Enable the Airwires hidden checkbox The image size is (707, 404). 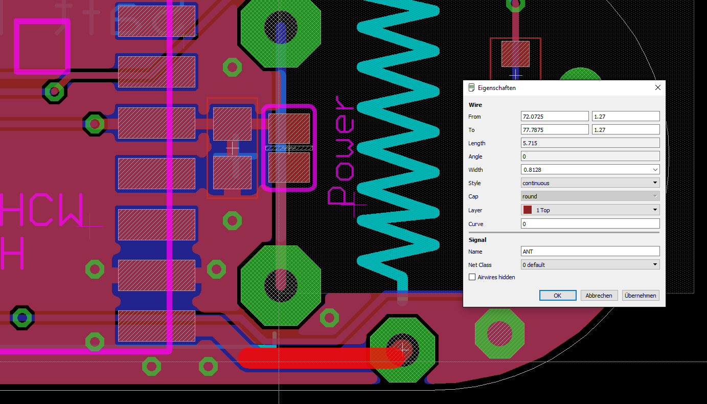coord(472,277)
